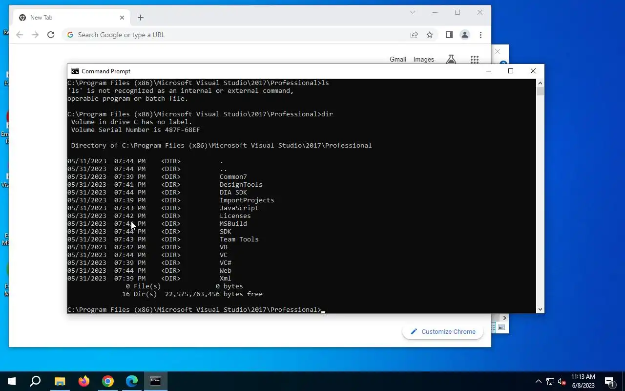Click the bytes free summary line
This screenshot has width=625, height=391.
pyautogui.click(x=192, y=294)
